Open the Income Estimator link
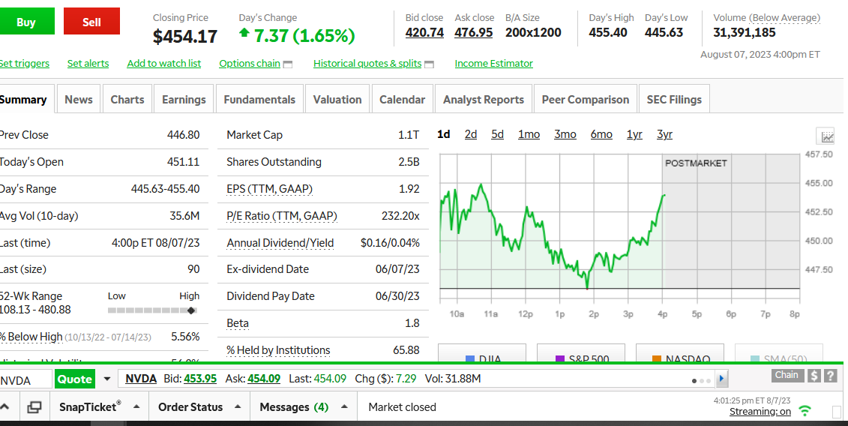Image resolution: width=848 pixels, height=426 pixels. pyautogui.click(x=493, y=64)
